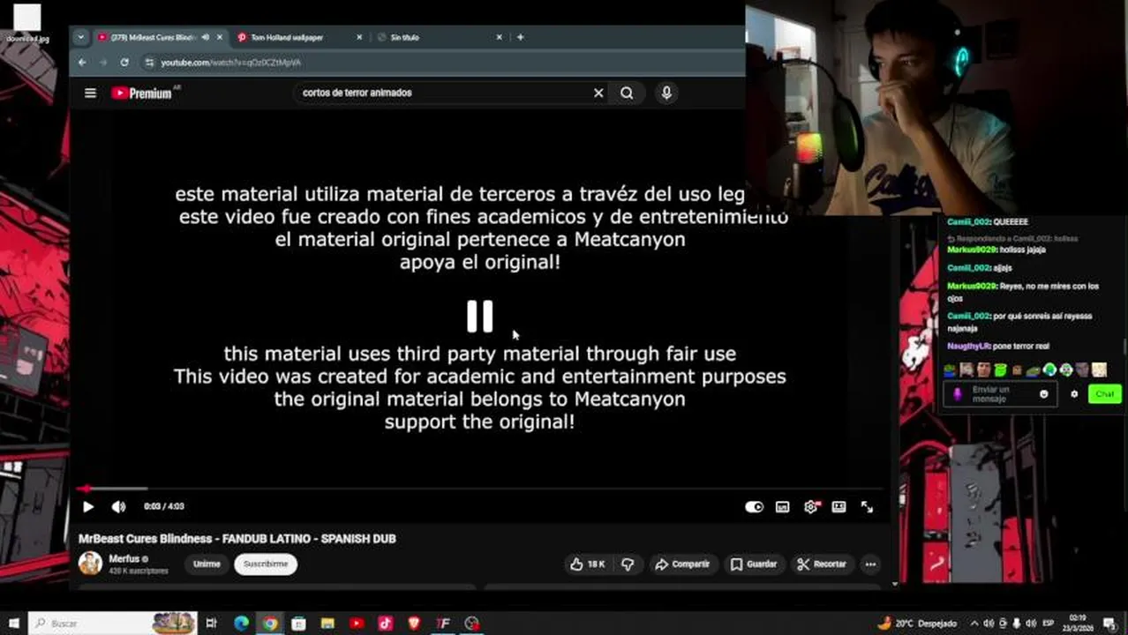Switch to theater mode view

click(838, 507)
